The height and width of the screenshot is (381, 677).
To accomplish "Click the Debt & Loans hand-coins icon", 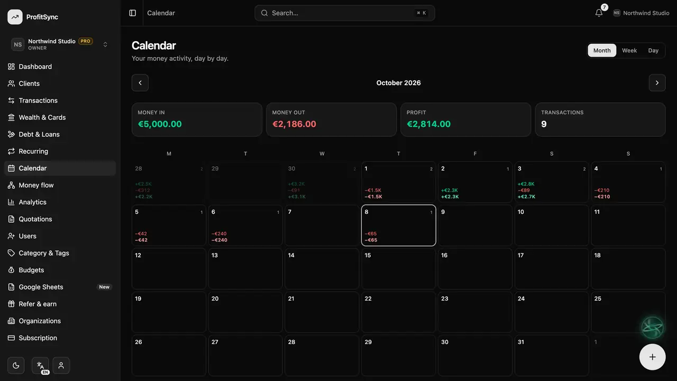I will click(x=11, y=134).
